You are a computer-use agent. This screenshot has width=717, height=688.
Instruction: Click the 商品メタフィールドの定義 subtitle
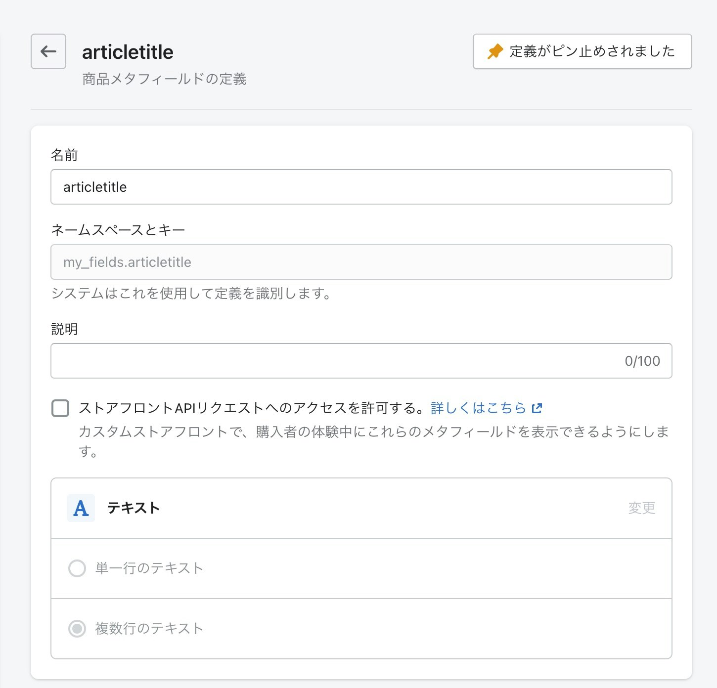[x=165, y=78]
